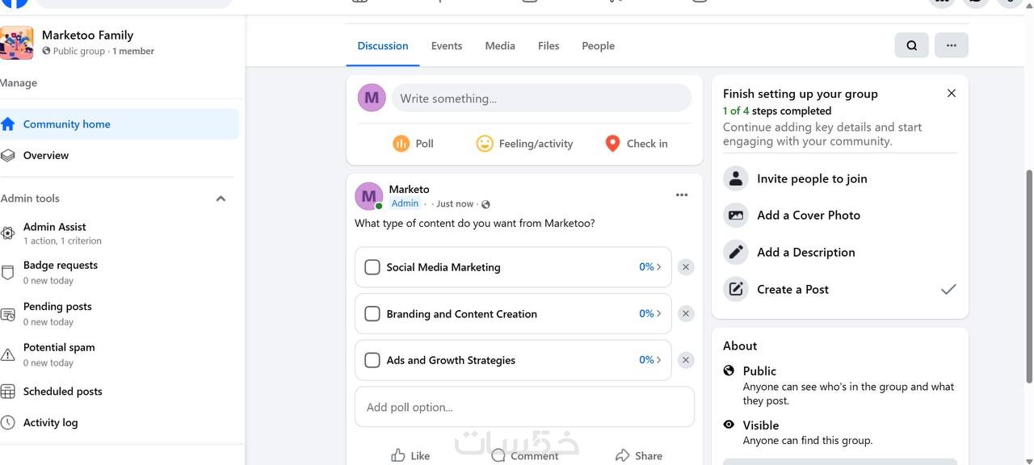Screen dimensions: 1034x465
Task: Click the search icon in group header
Action: point(911,46)
